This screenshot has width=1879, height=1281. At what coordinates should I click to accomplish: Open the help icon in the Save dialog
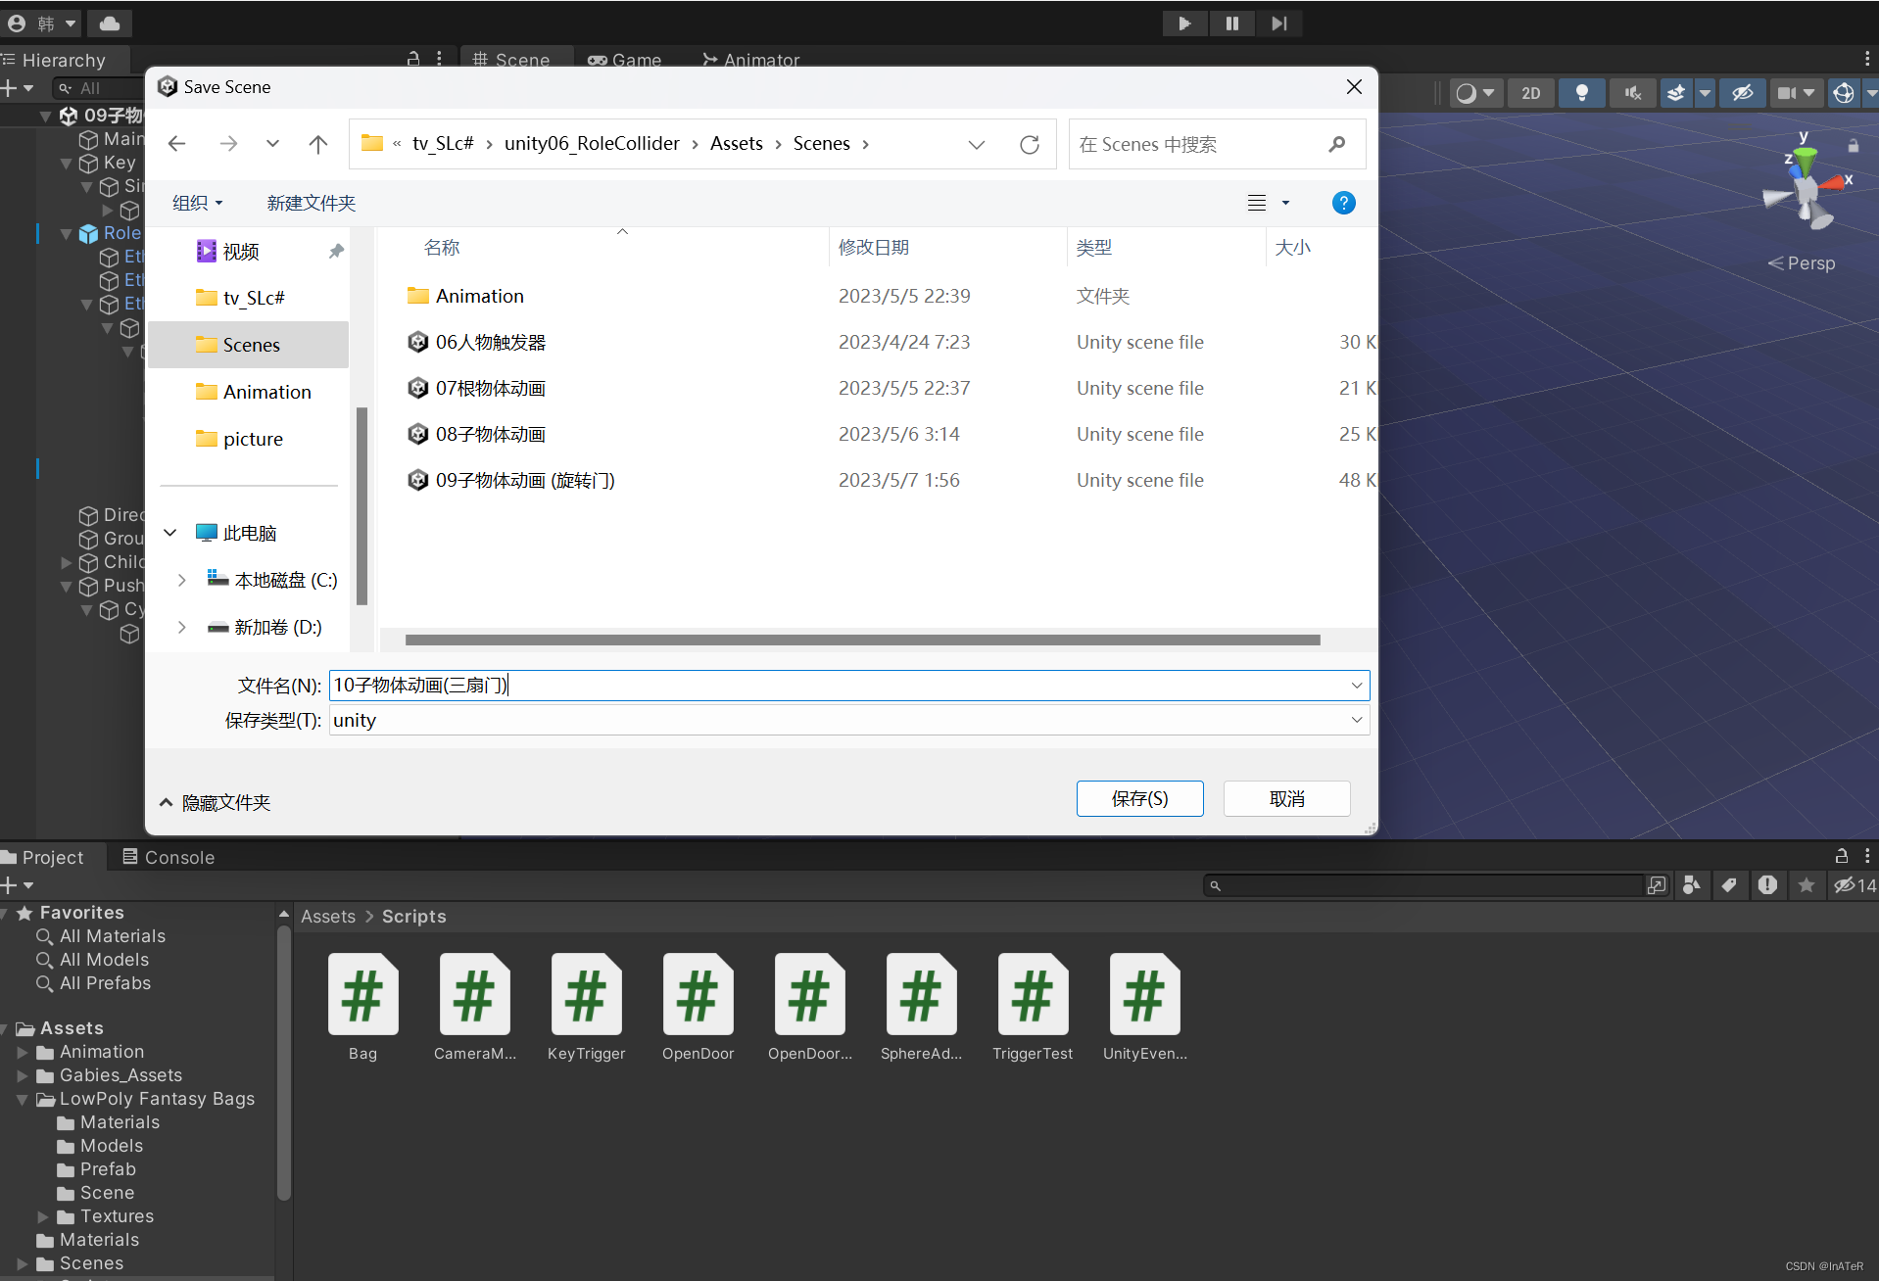1343,203
